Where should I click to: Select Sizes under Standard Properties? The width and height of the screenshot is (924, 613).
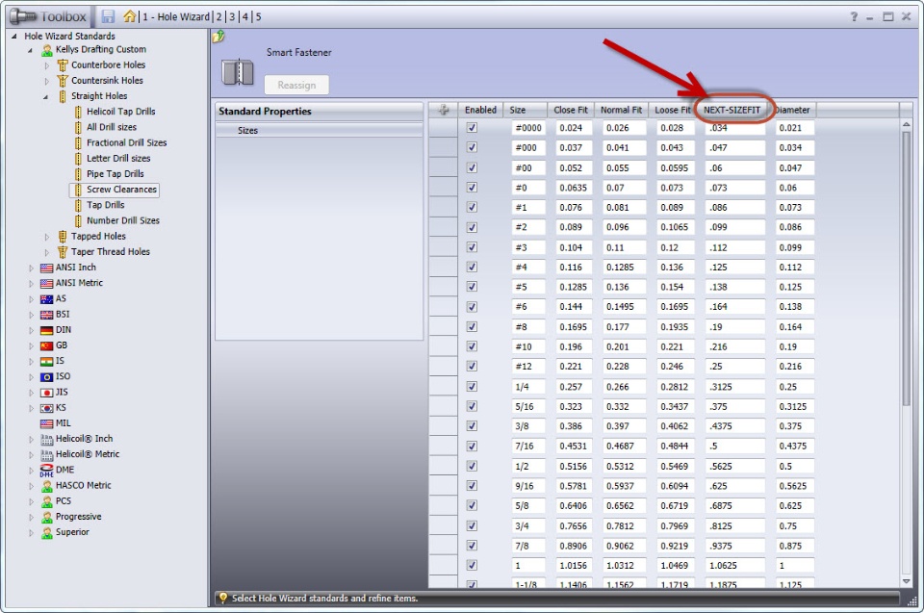(319, 130)
